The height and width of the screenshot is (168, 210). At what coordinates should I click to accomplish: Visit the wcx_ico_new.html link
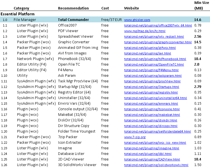click(x=155, y=143)
